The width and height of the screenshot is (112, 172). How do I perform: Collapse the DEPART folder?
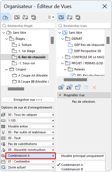pos(62,39)
